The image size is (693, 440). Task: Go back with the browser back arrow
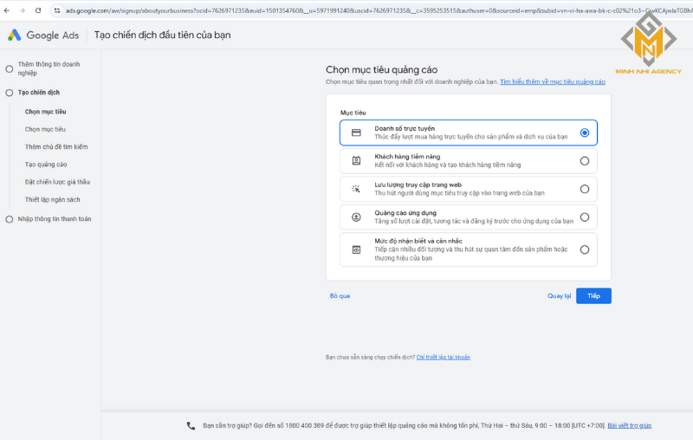[x=7, y=10]
